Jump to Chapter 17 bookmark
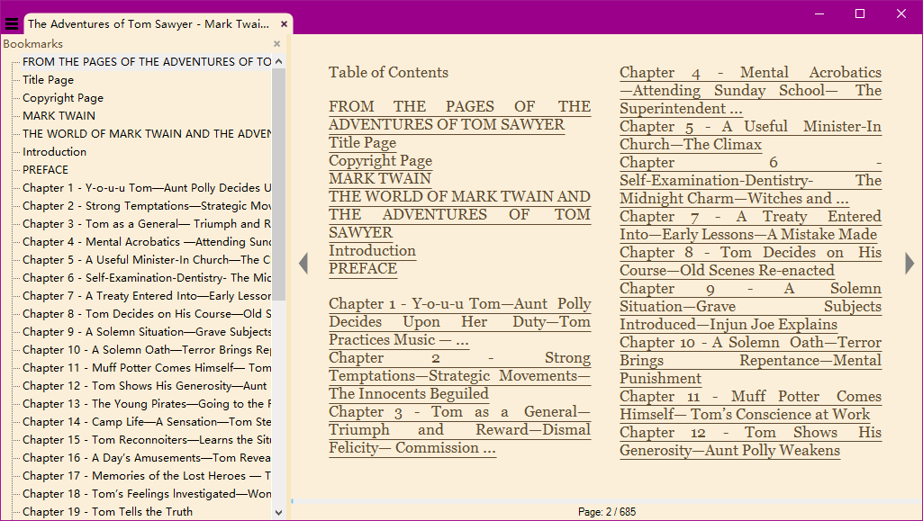Image resolution: width=923 pixels, height=521 pixels. click(147, 476)
